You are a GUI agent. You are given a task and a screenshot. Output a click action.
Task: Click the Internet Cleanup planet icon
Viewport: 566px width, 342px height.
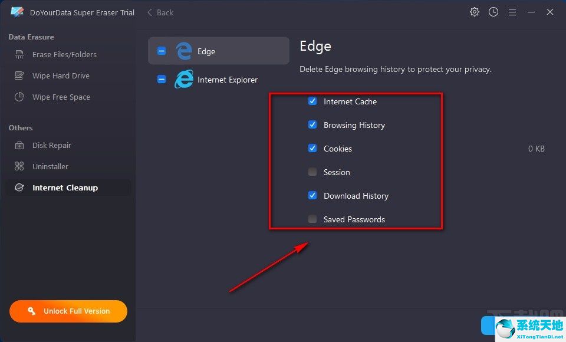19,188
